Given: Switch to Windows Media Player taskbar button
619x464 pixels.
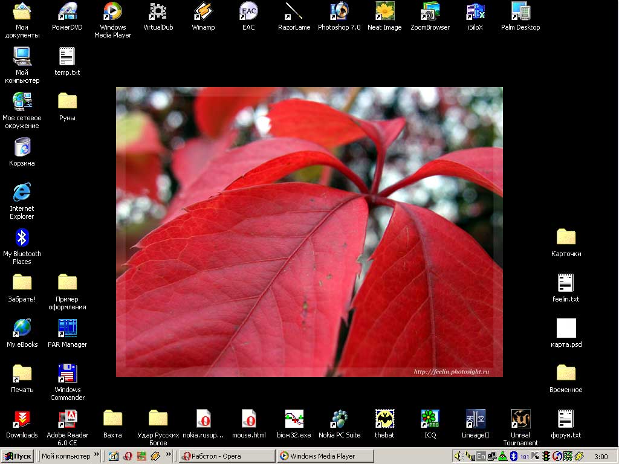Looking at the screenshot, I should coord(325,456).
